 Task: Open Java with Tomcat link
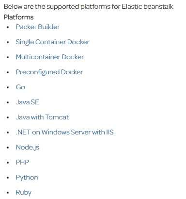42,117
